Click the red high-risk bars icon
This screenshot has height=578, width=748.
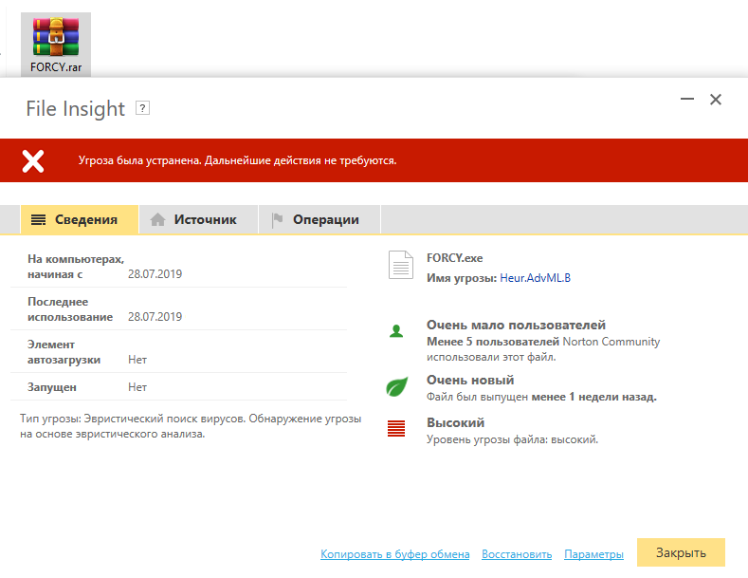[x=396, y=428]
